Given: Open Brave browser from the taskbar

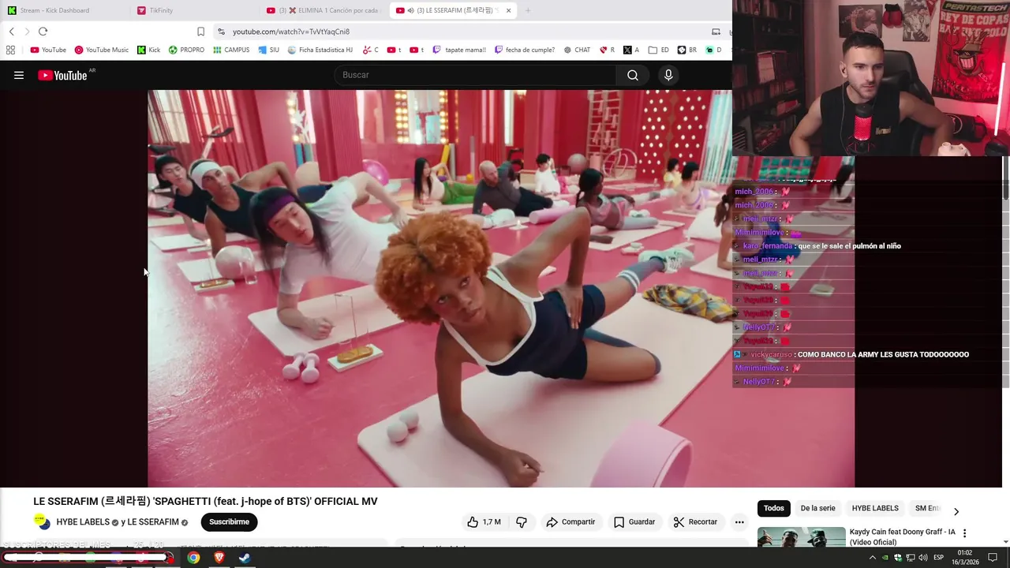Looking at the screenshot, I should click(x=219, y=558).
